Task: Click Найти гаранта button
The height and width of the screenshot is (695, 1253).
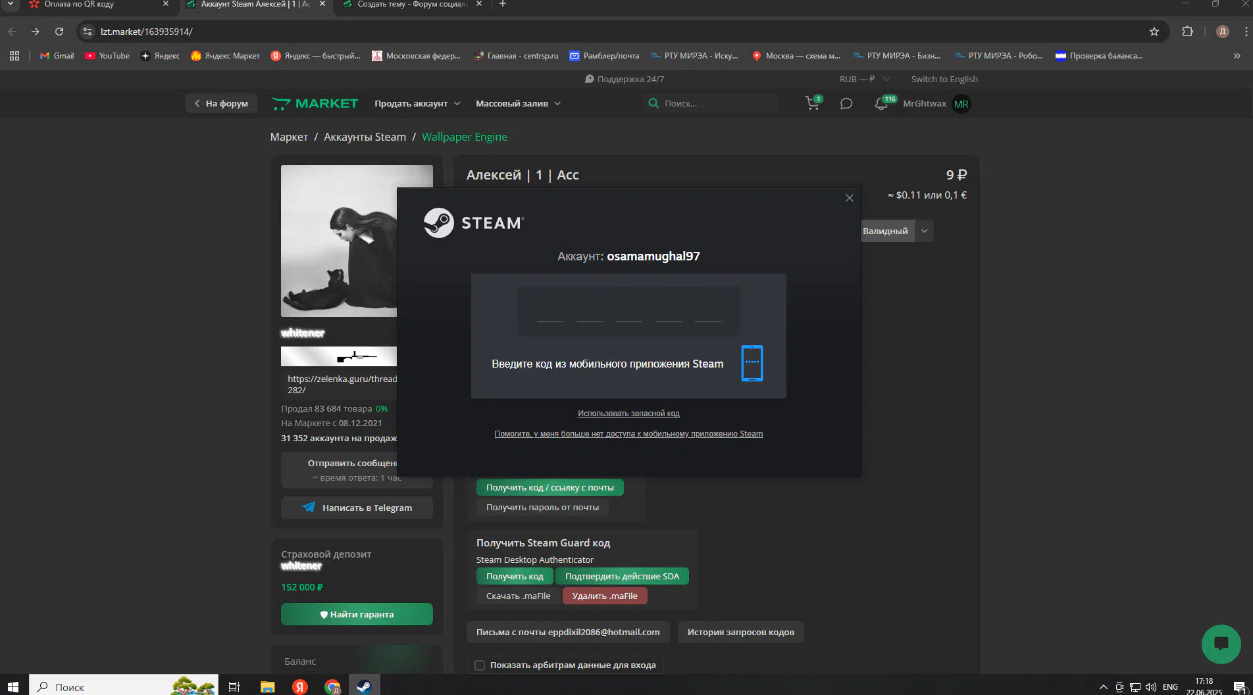Action: click(357, 614)
